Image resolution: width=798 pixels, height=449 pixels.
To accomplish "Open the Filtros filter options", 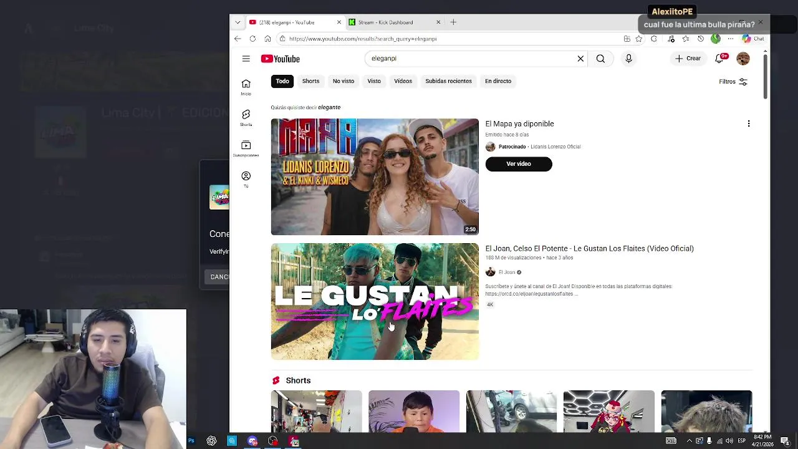I will [733, 82].
